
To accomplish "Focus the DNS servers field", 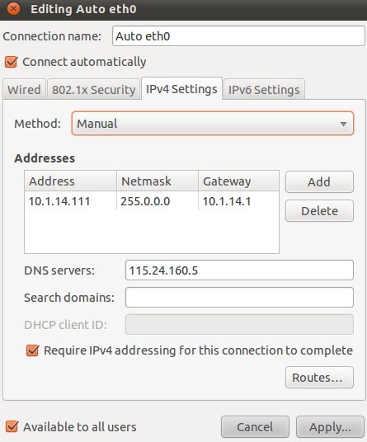I will click(x=239, y=270).
